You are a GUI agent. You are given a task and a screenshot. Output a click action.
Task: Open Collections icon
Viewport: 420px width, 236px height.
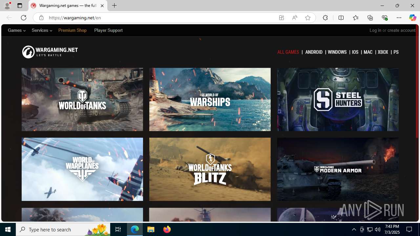point(370,18)
